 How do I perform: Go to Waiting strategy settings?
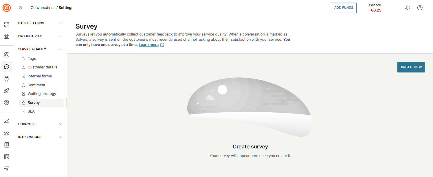click(42, 94)
